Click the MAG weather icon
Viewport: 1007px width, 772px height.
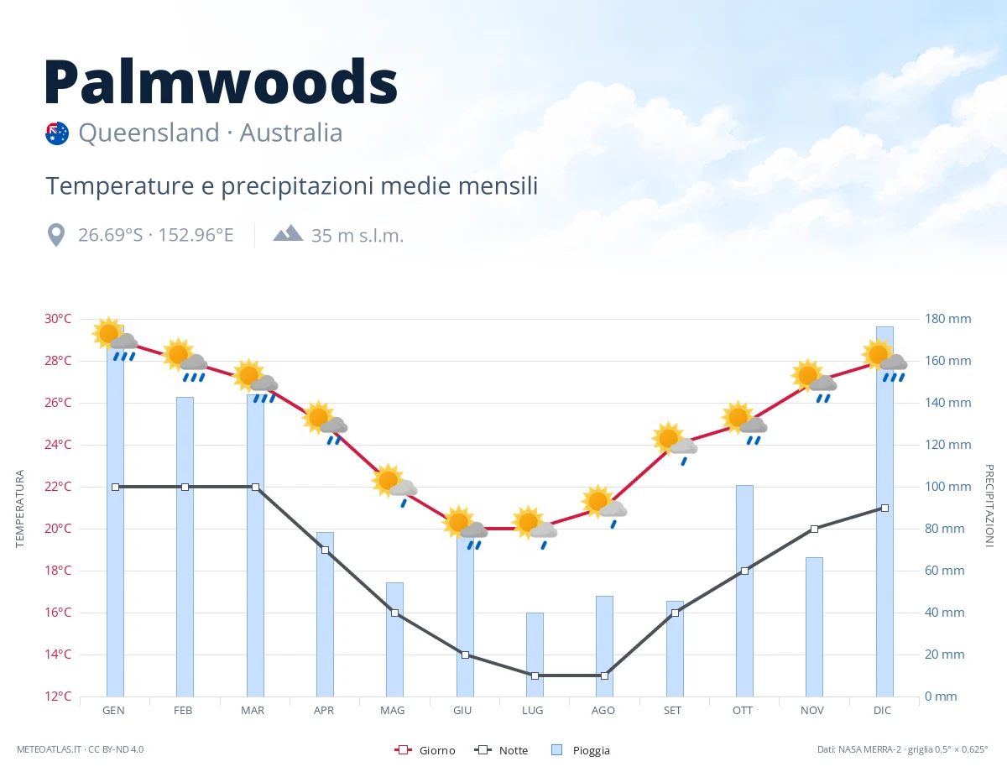coord(394,486)
